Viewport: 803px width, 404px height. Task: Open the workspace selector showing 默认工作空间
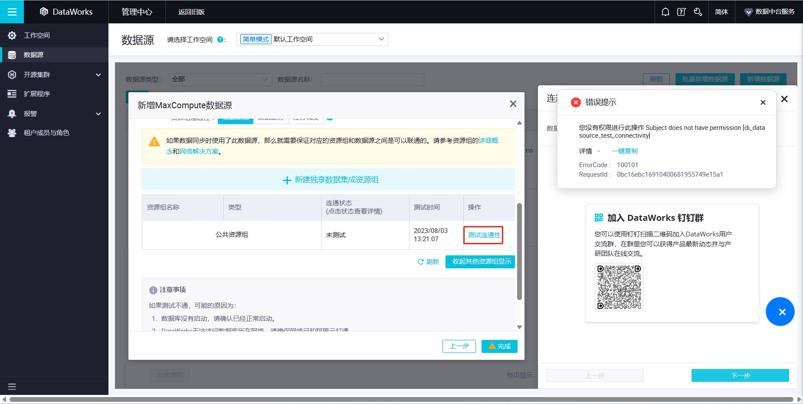coord(312,39)
